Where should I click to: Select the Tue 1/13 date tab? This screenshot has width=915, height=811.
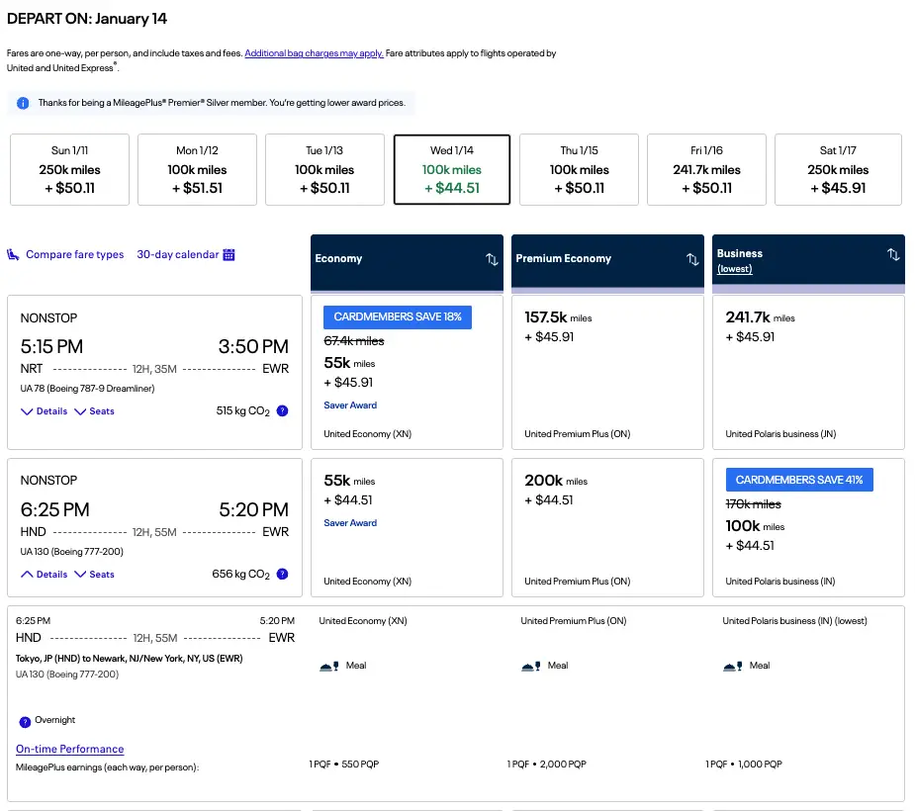(324, 170)
